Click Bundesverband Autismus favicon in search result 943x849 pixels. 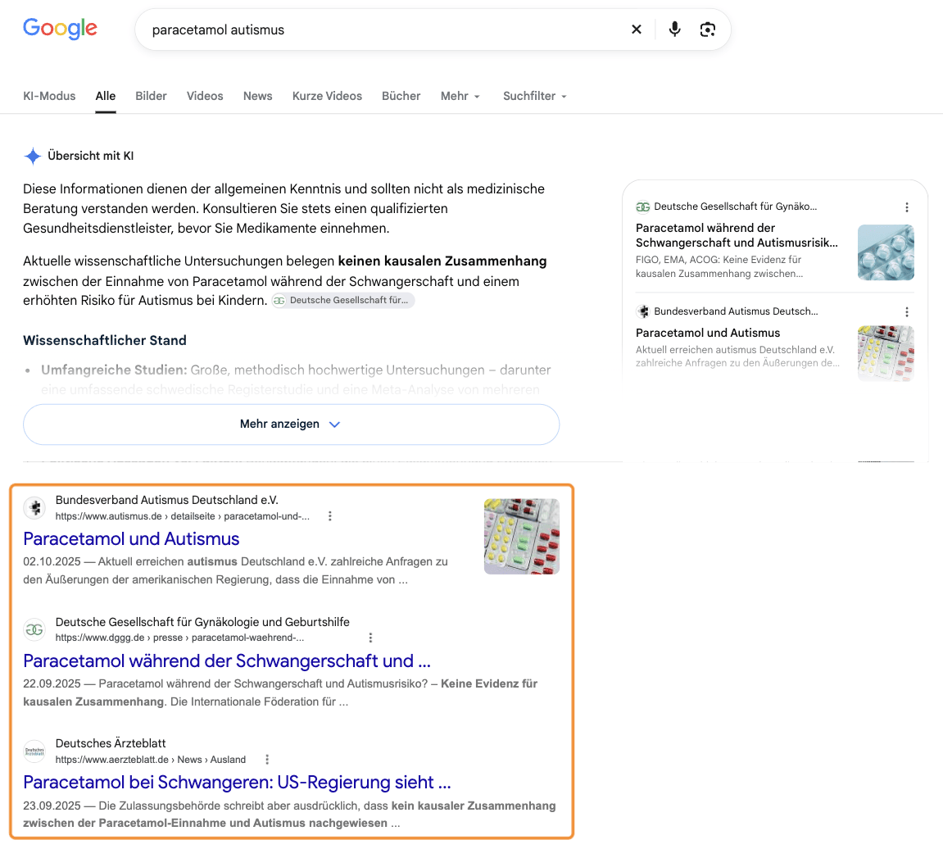35,508
